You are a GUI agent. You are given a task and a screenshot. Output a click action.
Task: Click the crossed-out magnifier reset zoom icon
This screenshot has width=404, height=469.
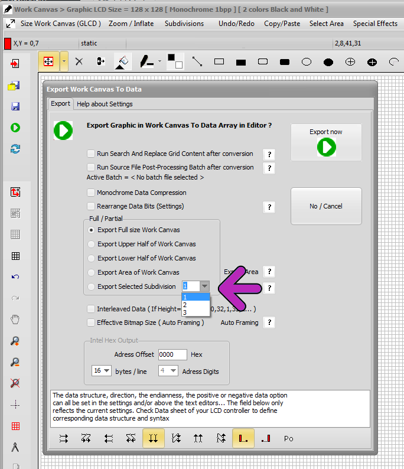[x=15, y=383]
